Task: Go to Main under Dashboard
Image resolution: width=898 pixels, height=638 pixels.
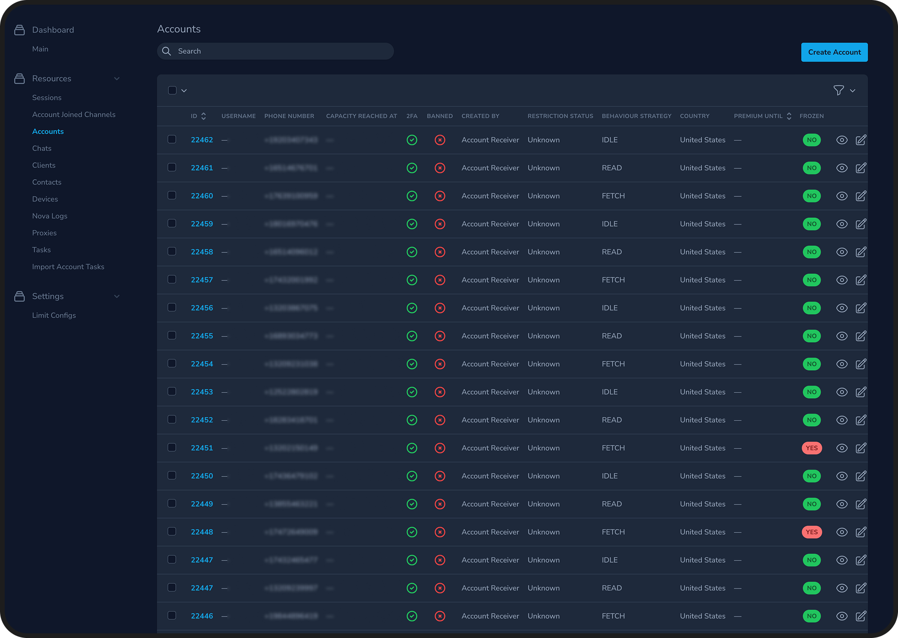Action: tap(40, 49)
